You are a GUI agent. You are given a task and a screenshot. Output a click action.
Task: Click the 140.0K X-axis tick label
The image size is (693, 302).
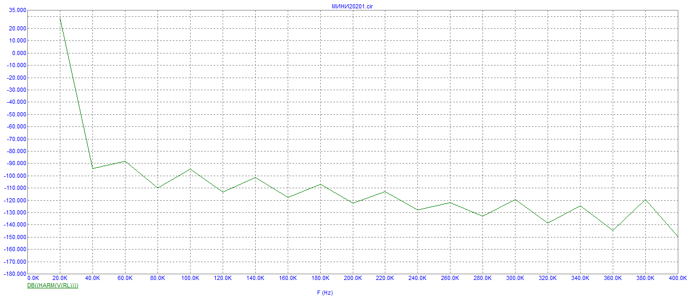(255, 278)
